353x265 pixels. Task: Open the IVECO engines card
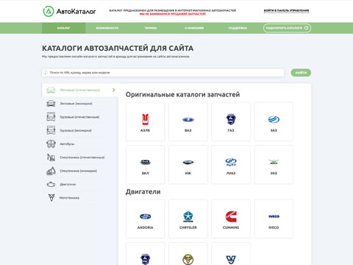274,219
